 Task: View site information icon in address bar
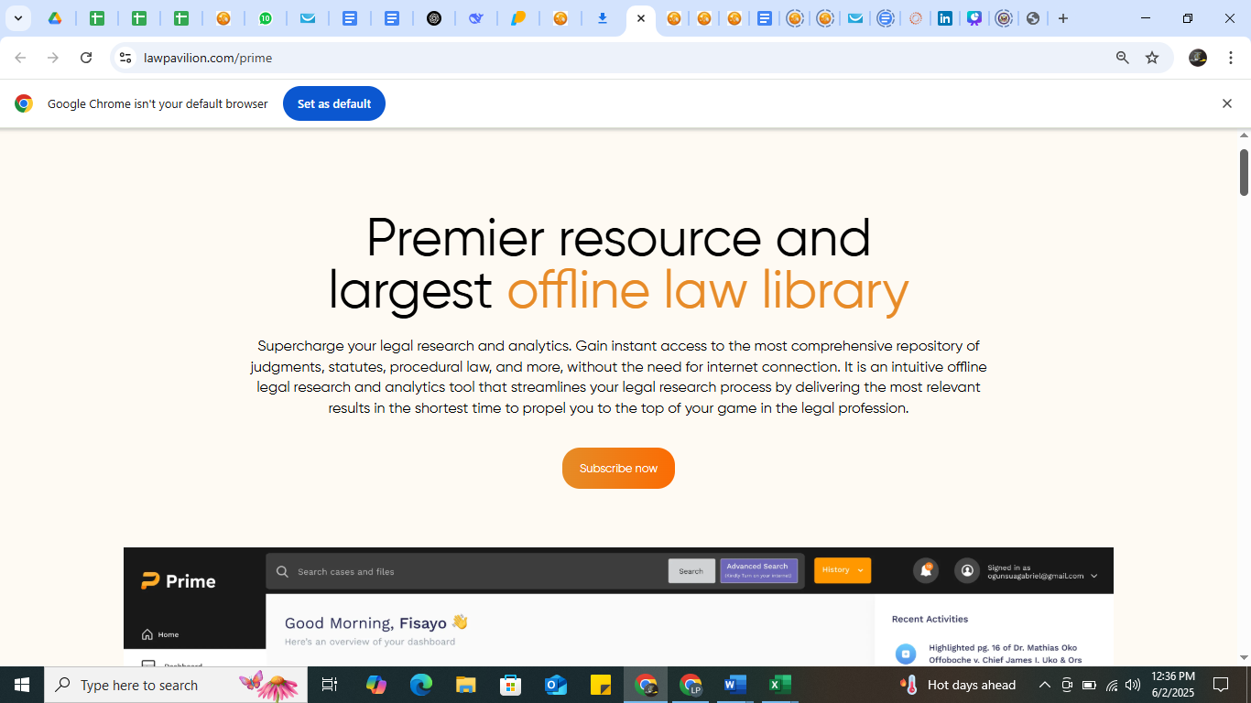(x=125, y=58)
